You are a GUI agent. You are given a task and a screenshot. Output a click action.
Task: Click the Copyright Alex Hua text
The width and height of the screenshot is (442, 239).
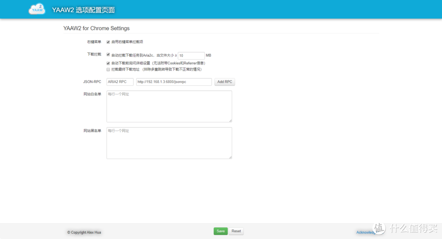point(84,232)
